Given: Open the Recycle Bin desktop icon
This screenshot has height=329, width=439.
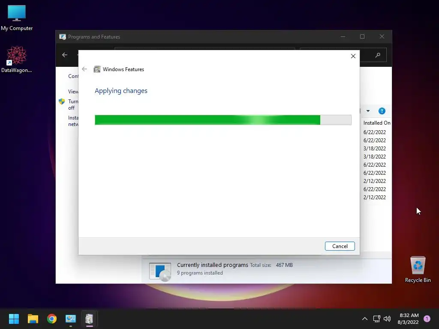Looking at the screenshot, I should pyautogui.click(x=418, y=269).
